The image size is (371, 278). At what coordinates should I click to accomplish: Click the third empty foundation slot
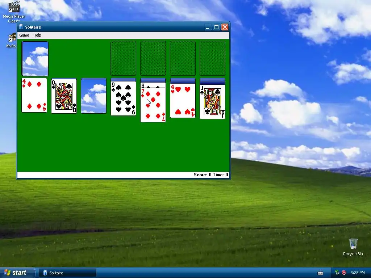tap(183, 58)
